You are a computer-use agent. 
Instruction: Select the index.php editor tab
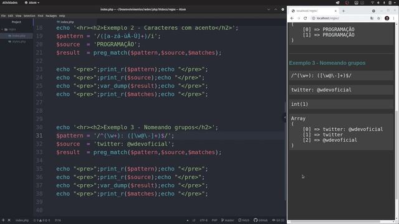click(65, 22)
